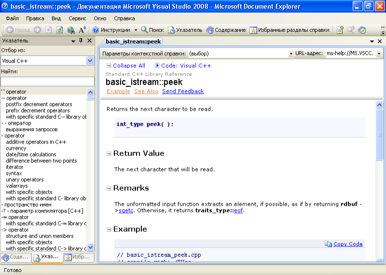
Task: Click the document vertical scrollbar thumb
Action: click(380, 135)
